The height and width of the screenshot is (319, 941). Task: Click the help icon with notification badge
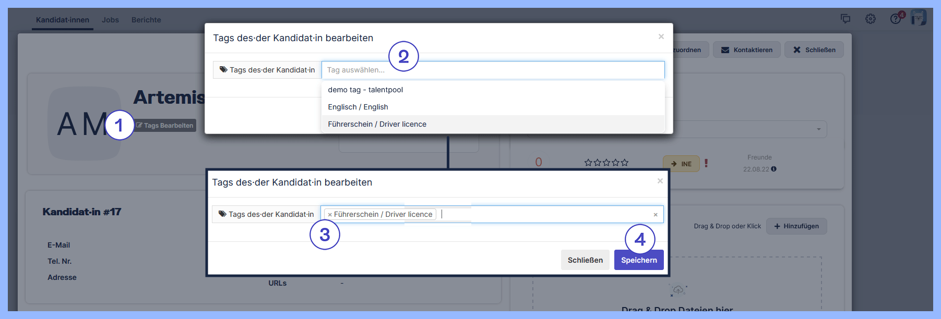pos(896,19)
